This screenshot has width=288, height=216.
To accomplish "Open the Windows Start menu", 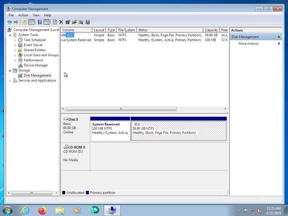I will pyautogui.click(x=8, y=210).
